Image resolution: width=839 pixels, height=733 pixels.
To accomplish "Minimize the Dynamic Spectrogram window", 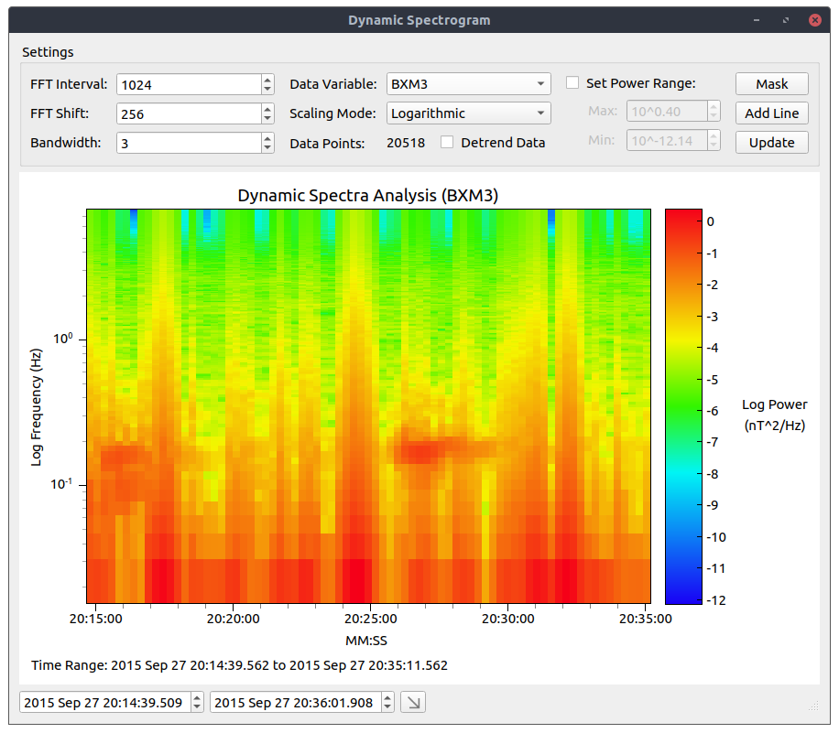I will (x=756, y=20).
